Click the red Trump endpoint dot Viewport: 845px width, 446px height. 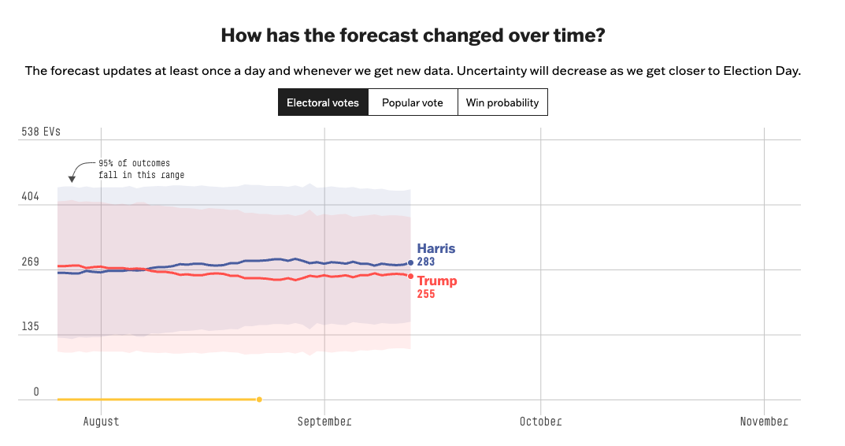(410, 276)
